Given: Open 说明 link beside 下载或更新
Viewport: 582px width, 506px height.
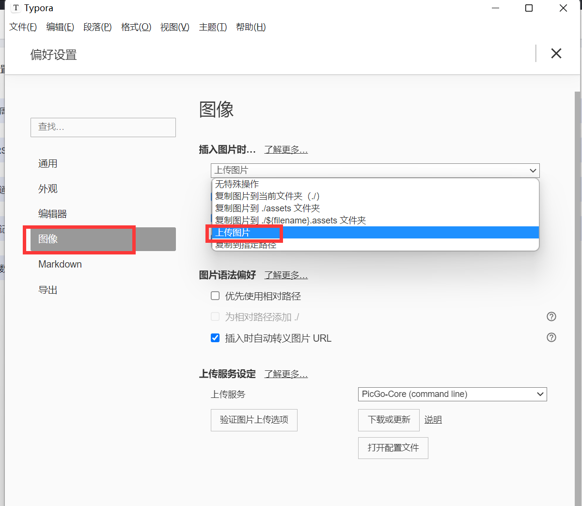Looking at the screenshot, I should (433, 420).
